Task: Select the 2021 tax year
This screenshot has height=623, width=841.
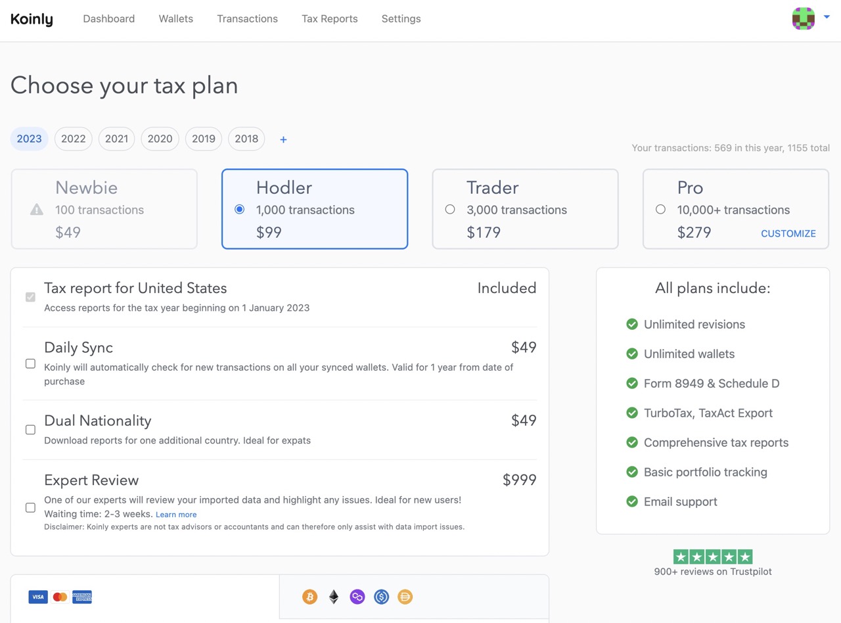Action: coord(116,139)
